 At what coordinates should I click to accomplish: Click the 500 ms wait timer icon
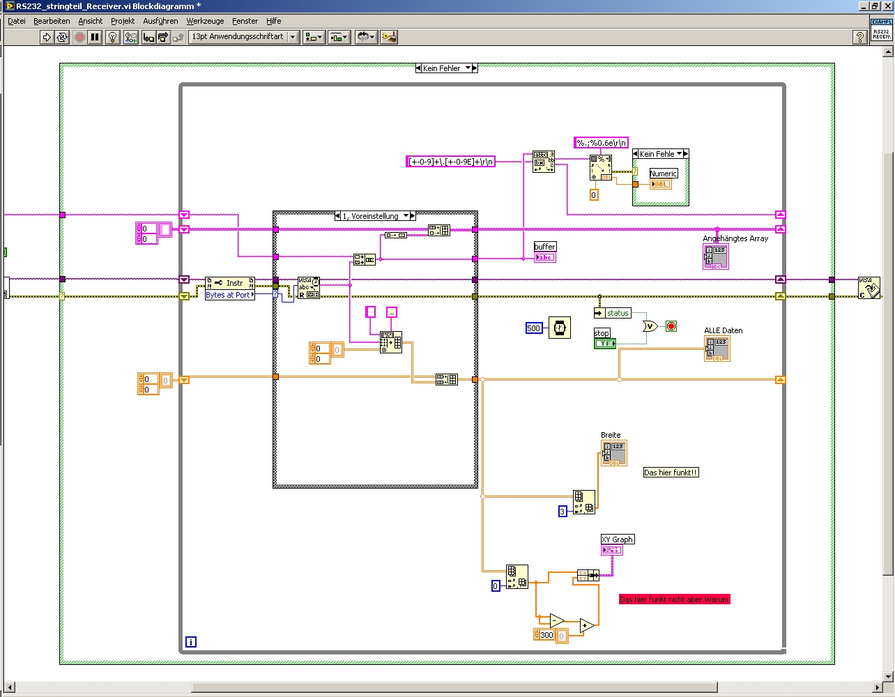pyautogui.click(x=560, y=328)
